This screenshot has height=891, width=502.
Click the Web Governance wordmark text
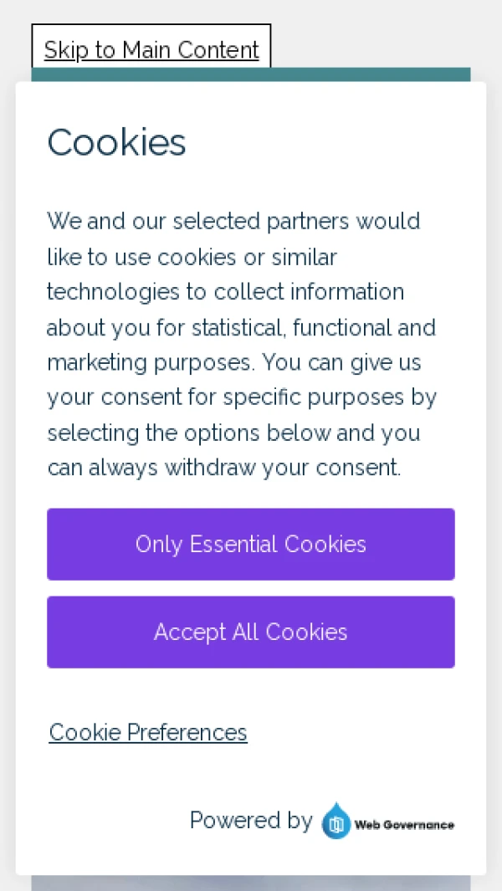coord(404,824)
